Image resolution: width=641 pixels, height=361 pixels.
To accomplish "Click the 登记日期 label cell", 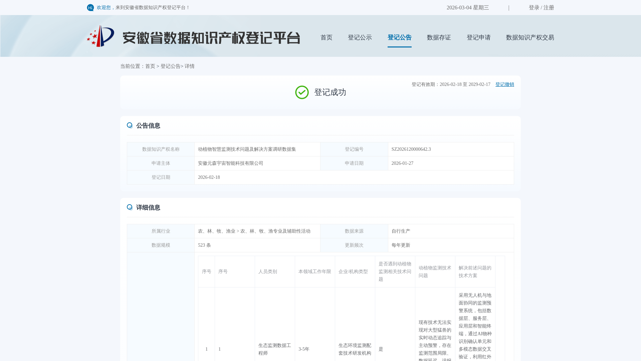I will click(161, 177).
